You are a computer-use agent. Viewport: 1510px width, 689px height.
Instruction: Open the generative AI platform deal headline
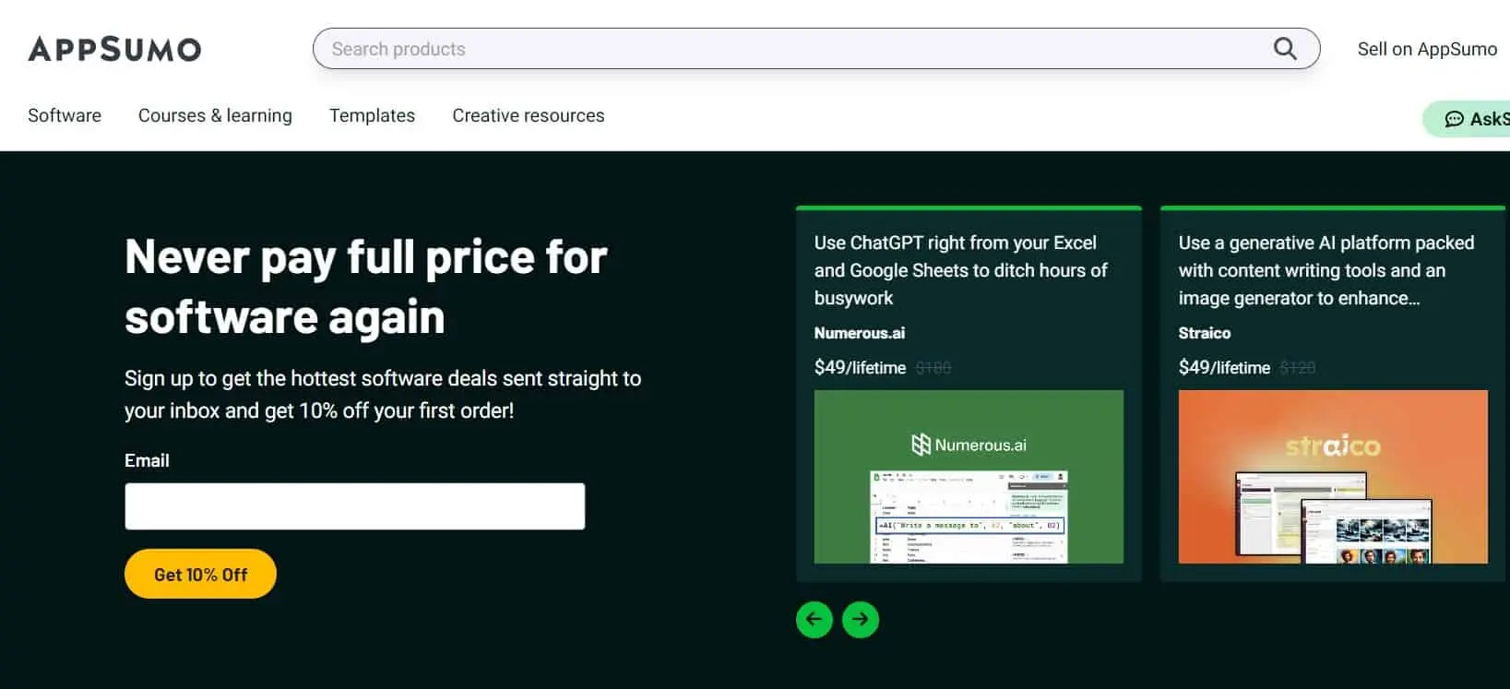point(1326,270)
